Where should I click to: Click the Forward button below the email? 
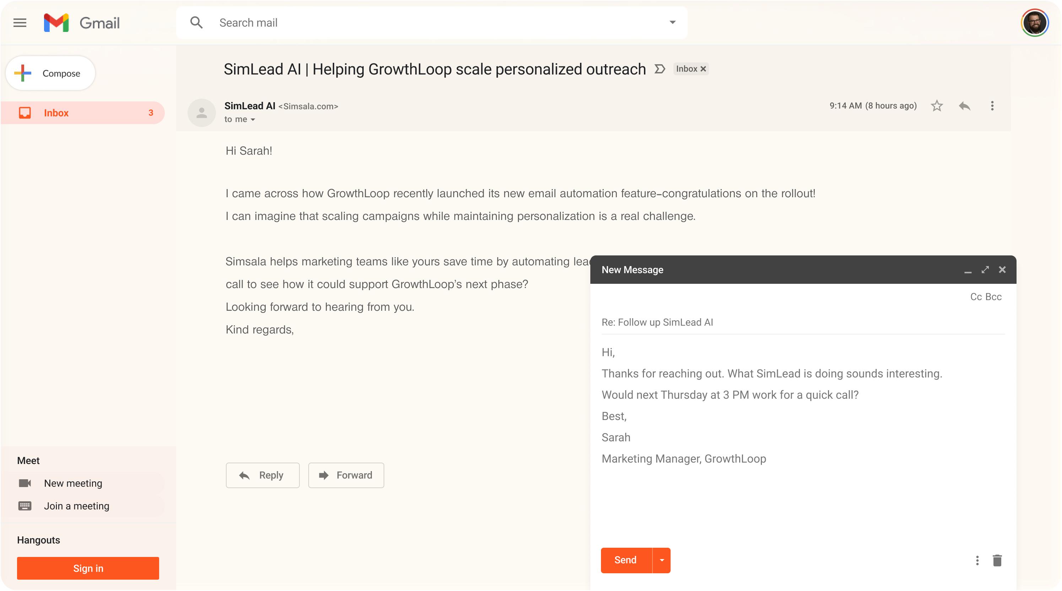click(346, 475)
